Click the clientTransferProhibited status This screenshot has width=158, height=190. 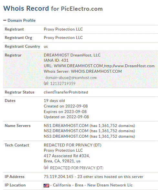pos(66,92)
